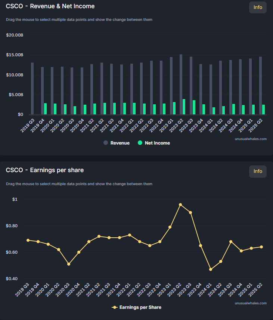The height and width of the screenshot is (320, 273).
Task: Select the 2024 Q3 EPS data point
Action: 231,242
